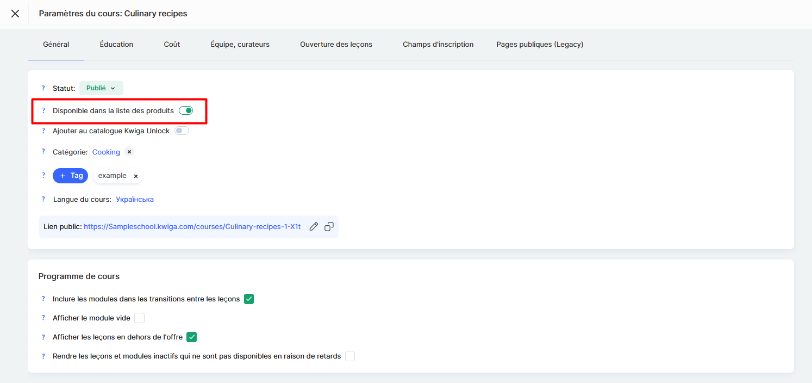Remove the Cooking category with x icon
This screenshot has width=812, height=383.
coord(129,152)
